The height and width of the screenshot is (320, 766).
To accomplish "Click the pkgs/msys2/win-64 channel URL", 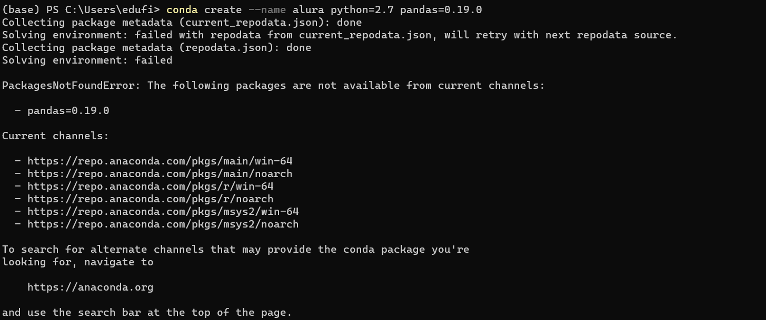I will pos(163,212).
